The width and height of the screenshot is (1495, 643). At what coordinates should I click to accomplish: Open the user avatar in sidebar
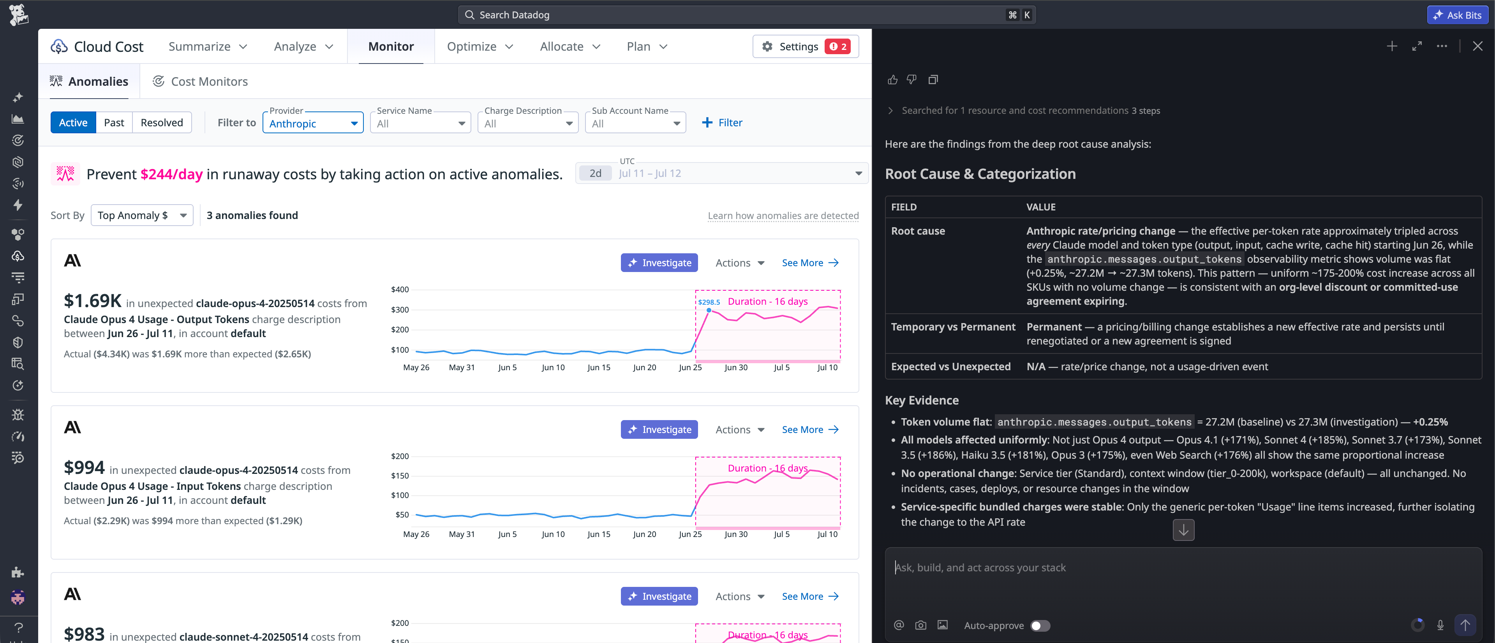[18, 597]
